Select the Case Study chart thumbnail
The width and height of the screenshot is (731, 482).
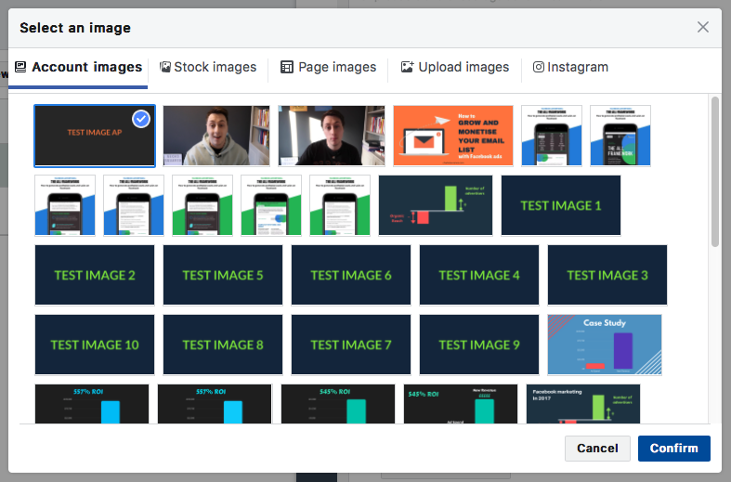(x=605, y=345)
